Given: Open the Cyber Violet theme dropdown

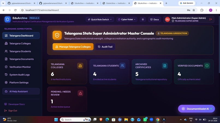Looking at the screenshot, I should 127,19.
